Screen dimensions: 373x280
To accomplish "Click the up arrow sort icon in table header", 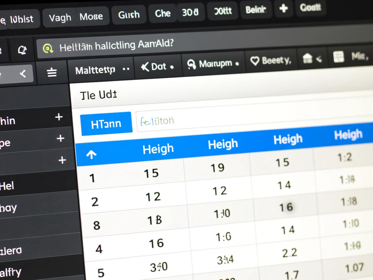I will point(91,155).
